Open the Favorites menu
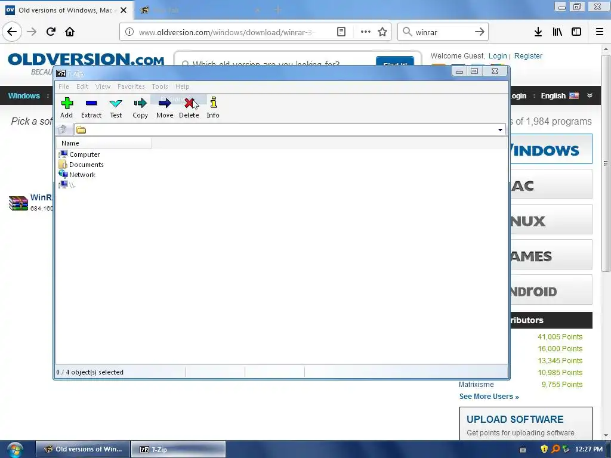Screen dimensions: 611x458 pyautogui.click(x=131, y=86)
